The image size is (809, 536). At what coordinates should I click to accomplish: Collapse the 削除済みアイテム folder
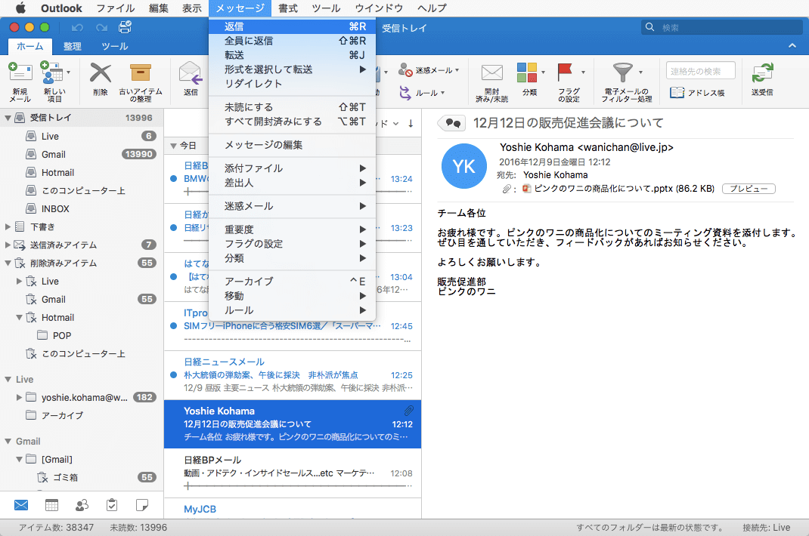pos(8,263)
